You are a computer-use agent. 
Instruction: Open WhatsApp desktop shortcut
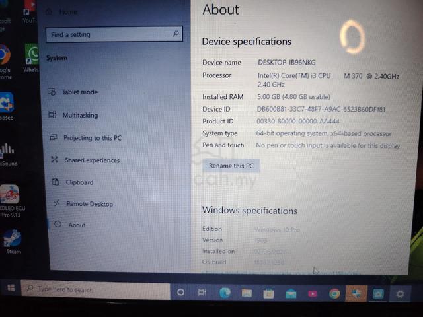(31, 58)
